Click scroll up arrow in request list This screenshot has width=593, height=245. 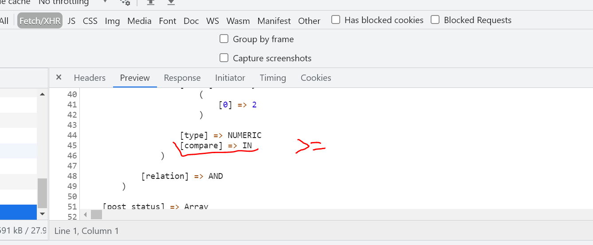tap(43, 94)
